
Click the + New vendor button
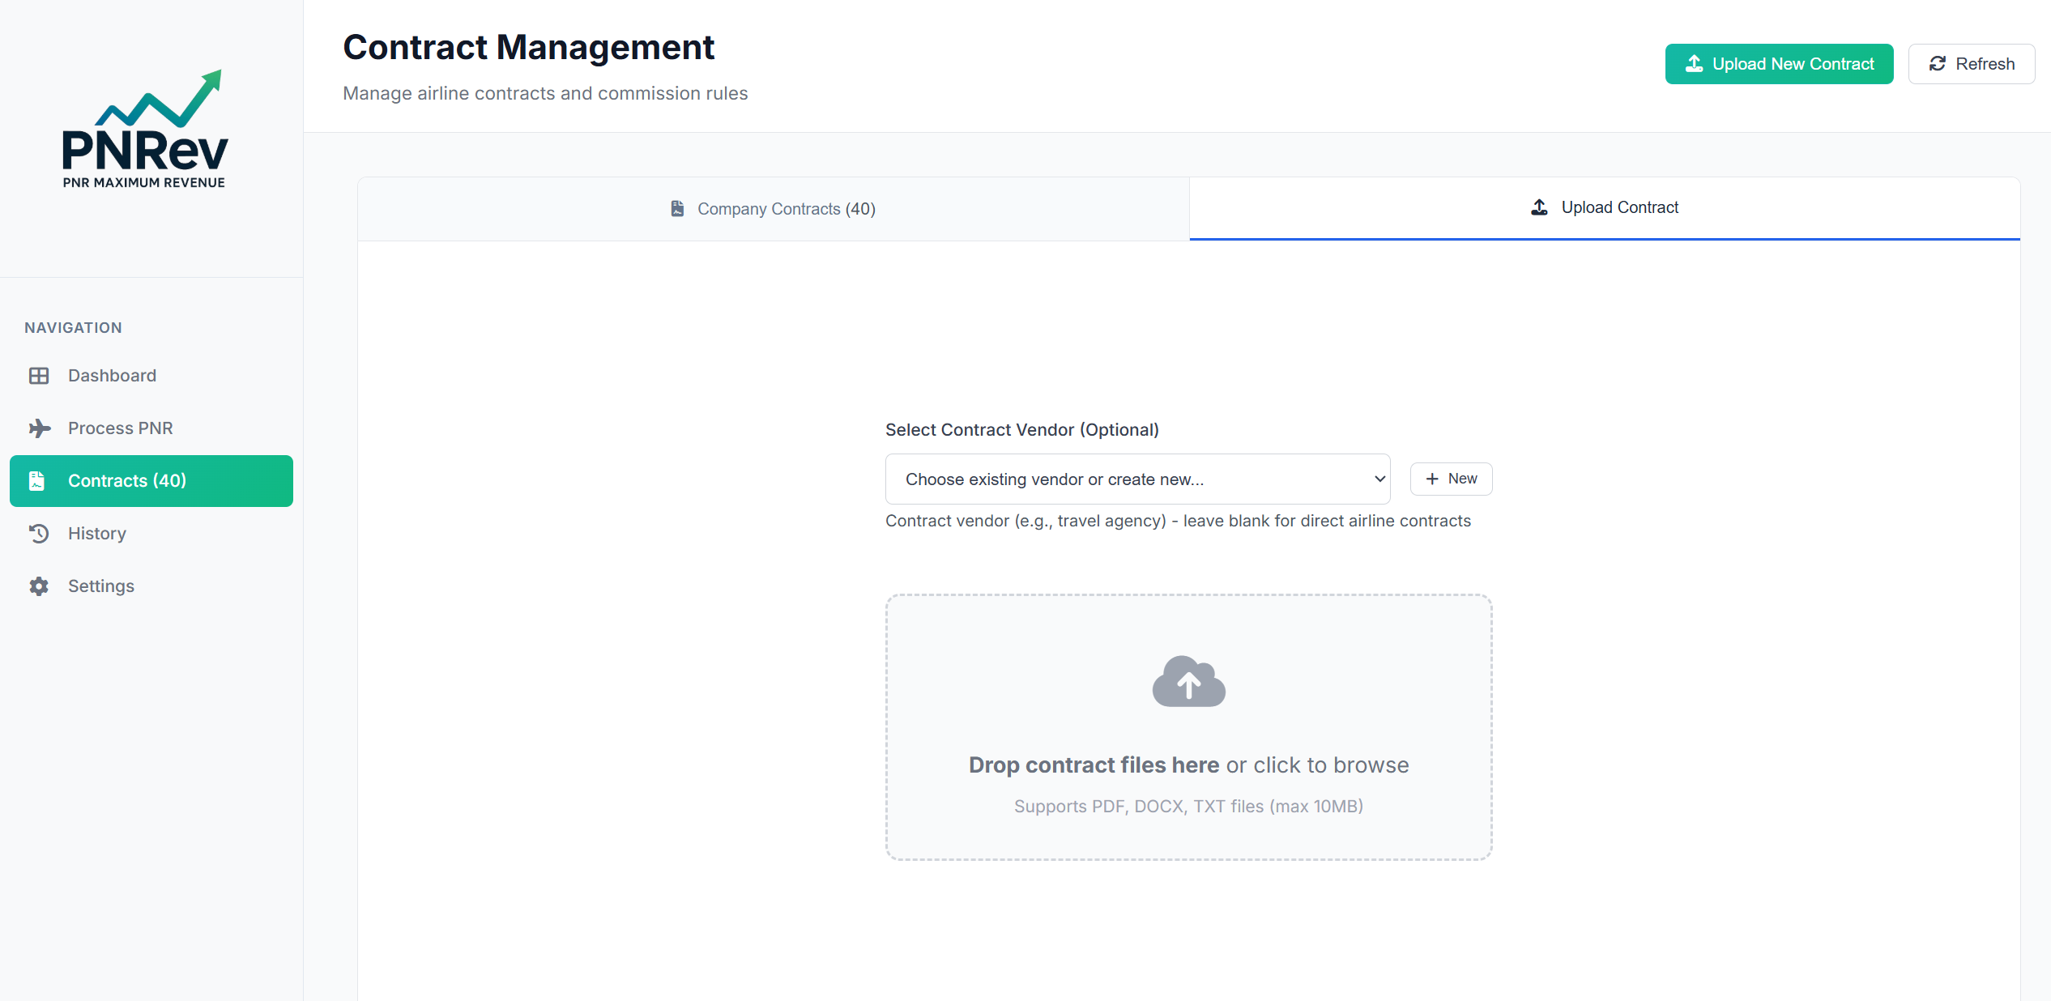pyautogui.click(x=1450, y=479)
